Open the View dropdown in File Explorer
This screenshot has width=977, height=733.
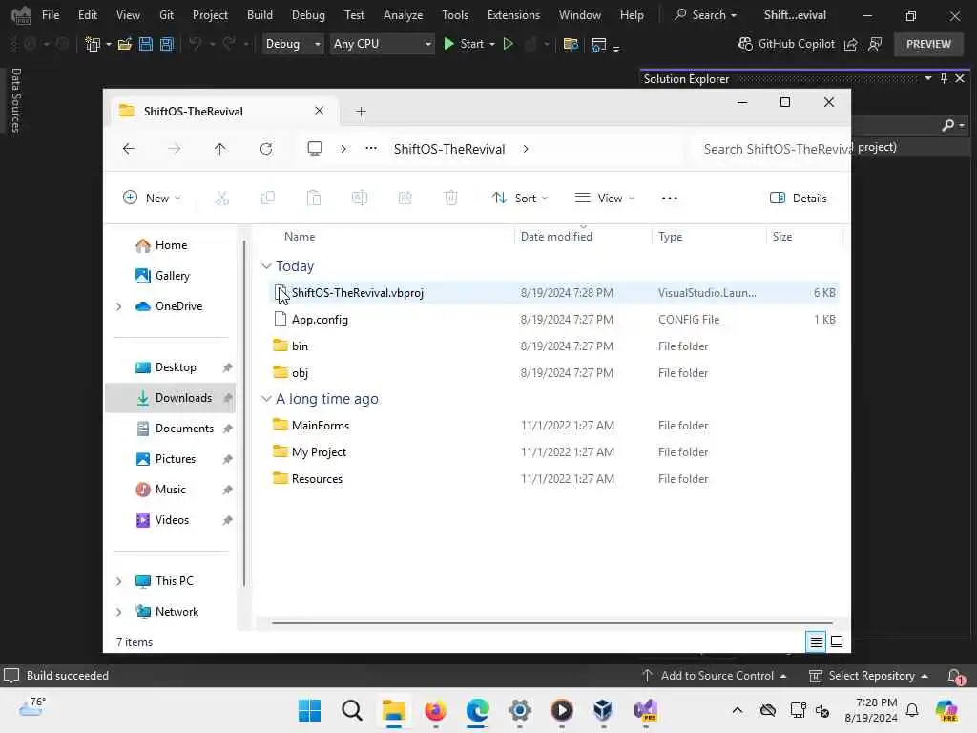click(604, 199)
